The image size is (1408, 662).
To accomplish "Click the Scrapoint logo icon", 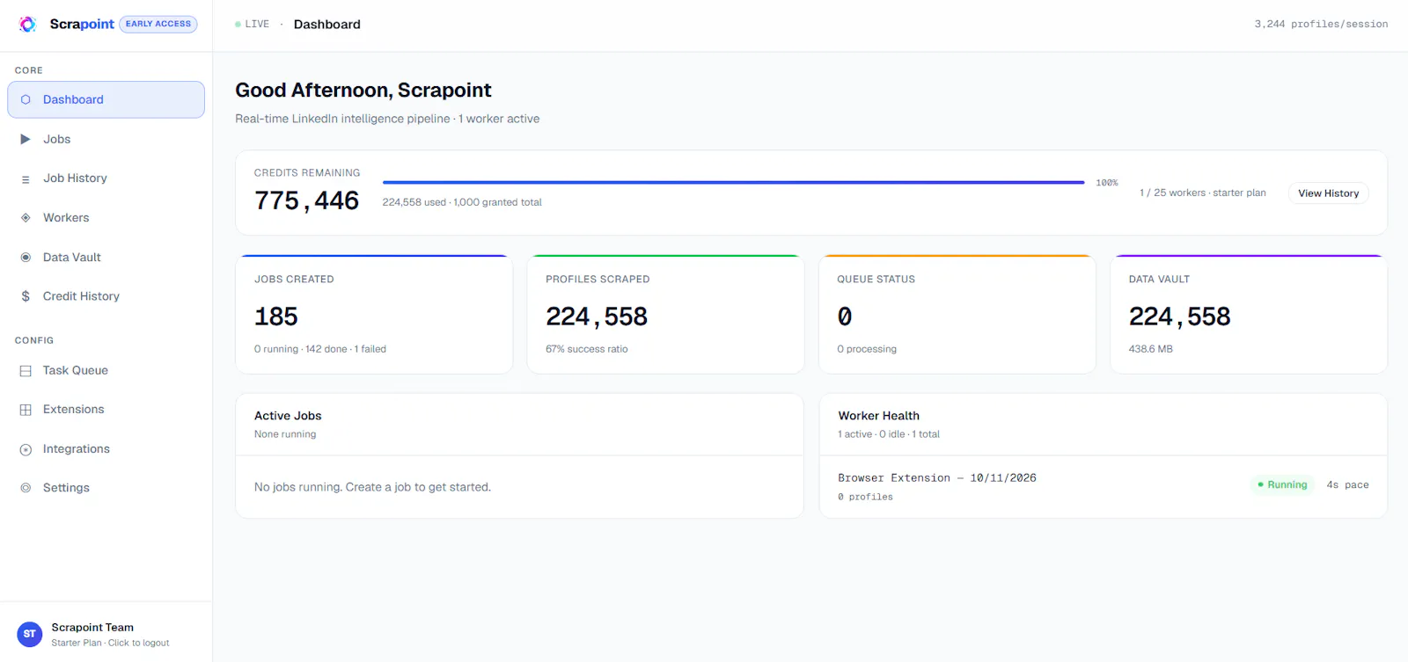I will (27, 24).
